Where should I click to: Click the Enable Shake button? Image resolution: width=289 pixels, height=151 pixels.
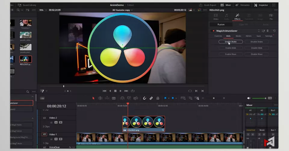coord(231,42)
